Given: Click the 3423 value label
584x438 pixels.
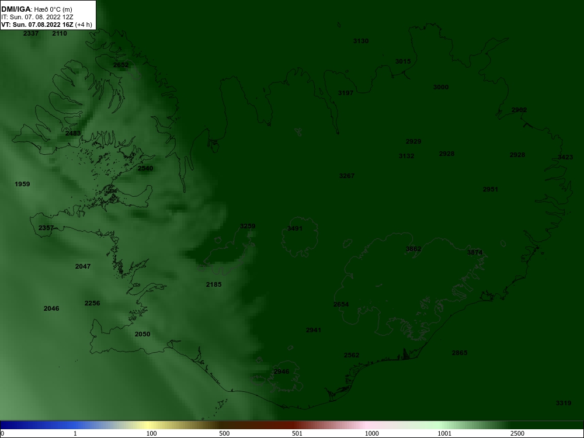Looking at the screenshot, I should pos(565,157).
